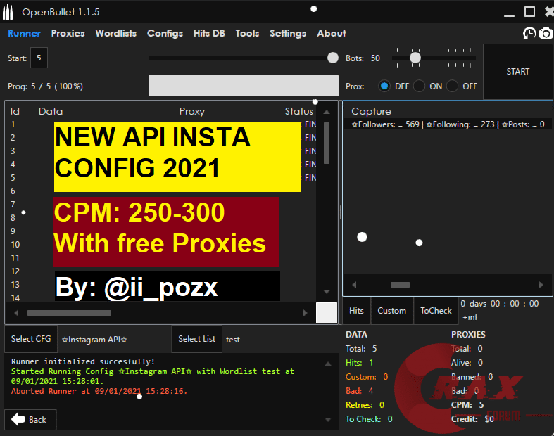Click the Capture panel left scroll arrow

tap(354, 285)
